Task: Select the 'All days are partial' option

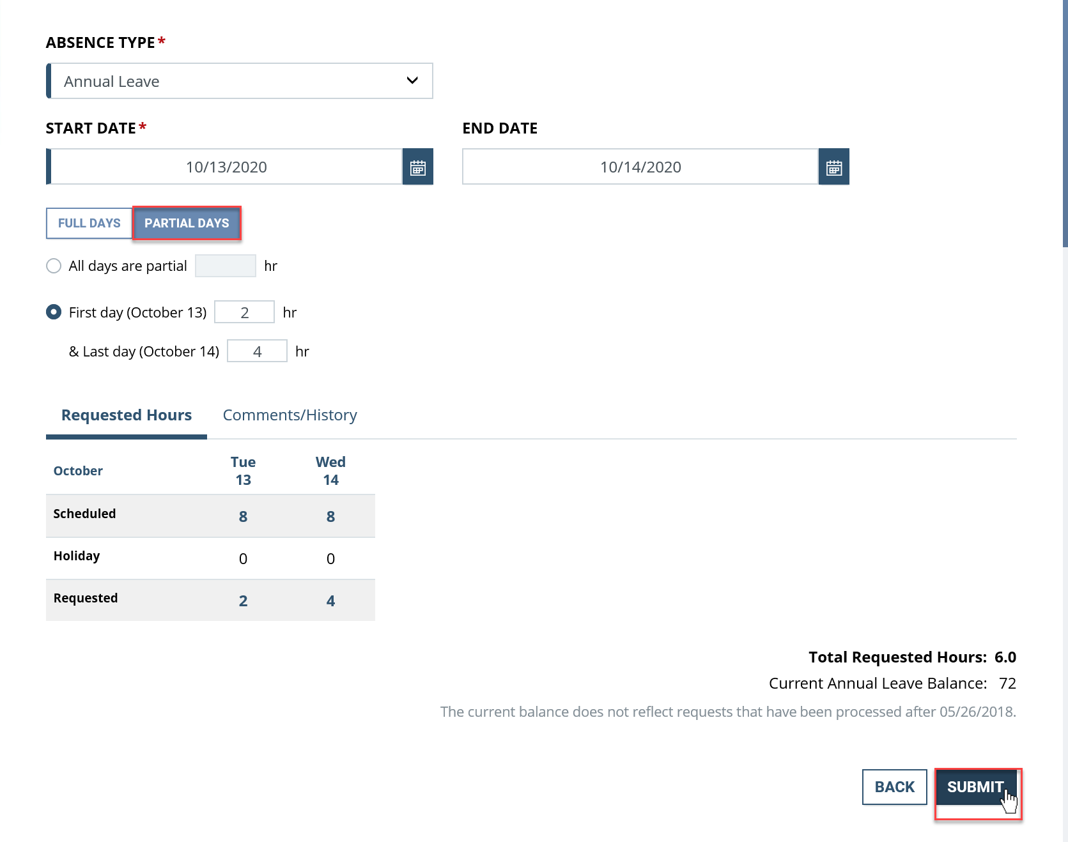Action: point(54,266)
